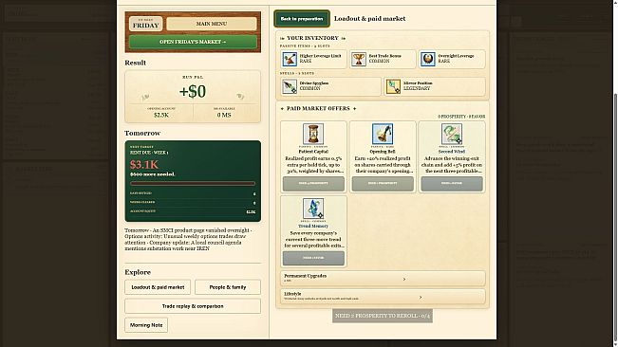The image size is (618, 347).
Task: Click the Trend Memory purchase button
Action: [313, 258]
